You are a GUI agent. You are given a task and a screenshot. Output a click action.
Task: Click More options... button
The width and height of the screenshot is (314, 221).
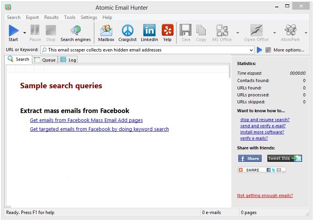(x=289, y=50)
